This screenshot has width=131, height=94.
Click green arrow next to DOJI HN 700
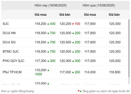point(48,33)
